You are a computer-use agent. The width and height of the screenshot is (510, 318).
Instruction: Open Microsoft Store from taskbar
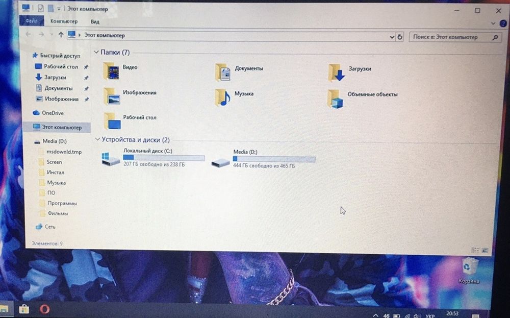click(24, 309)
